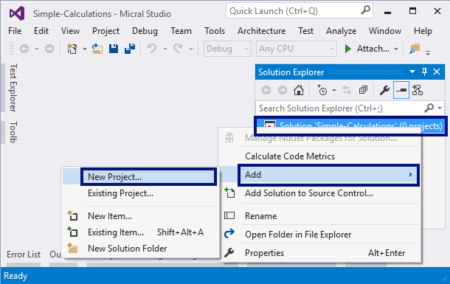The image size is (450, 284).
Task: Open Solution Explorer search options dropdown
Action: point(440,108)
